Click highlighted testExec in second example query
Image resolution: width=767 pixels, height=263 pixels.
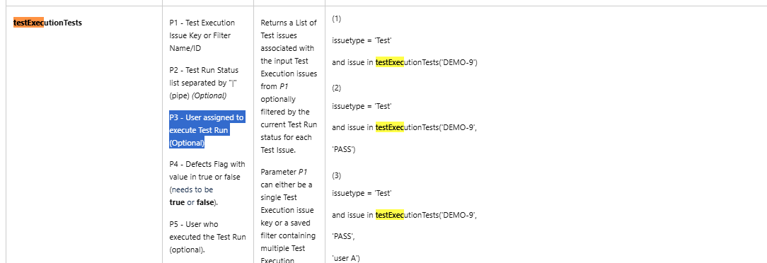click(x=389, y=127)
